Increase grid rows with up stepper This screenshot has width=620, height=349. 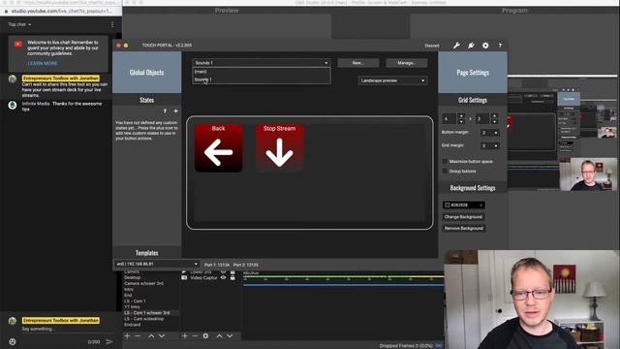click(494, 116)
